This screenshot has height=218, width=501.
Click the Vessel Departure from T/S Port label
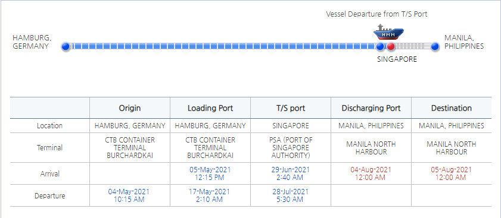tap(376, 14)
